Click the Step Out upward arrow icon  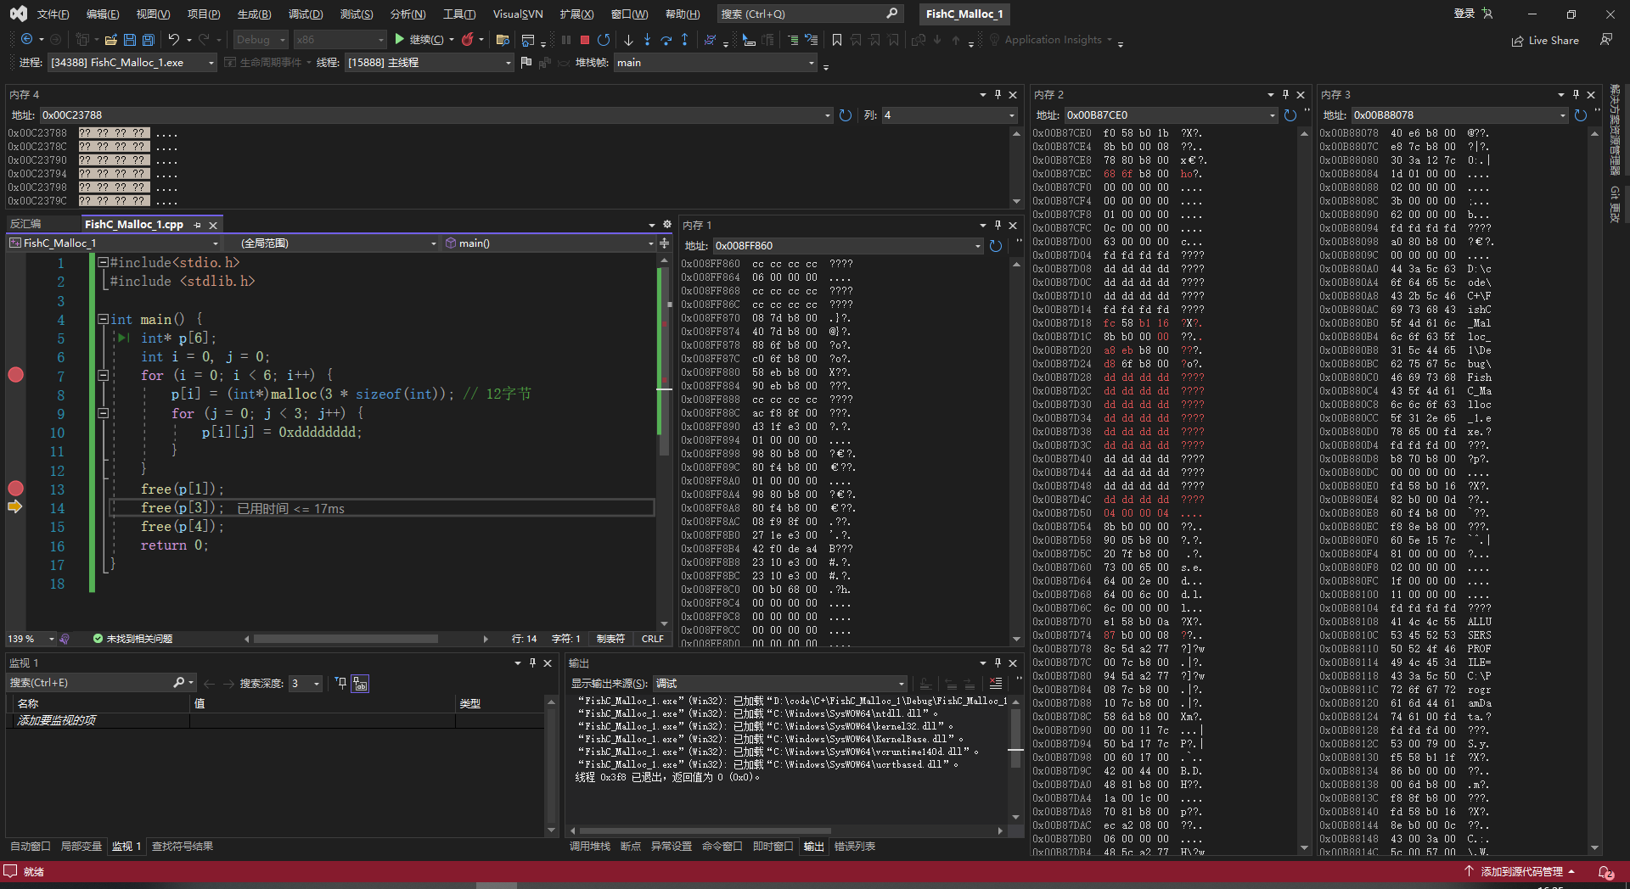(x=684, y=40)
